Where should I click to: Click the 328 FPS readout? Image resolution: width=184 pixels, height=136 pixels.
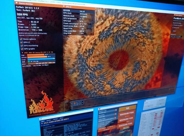pos(22,14)
